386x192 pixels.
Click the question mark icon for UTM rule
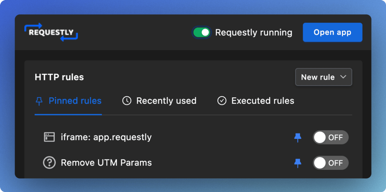click(x=49, y=163)
